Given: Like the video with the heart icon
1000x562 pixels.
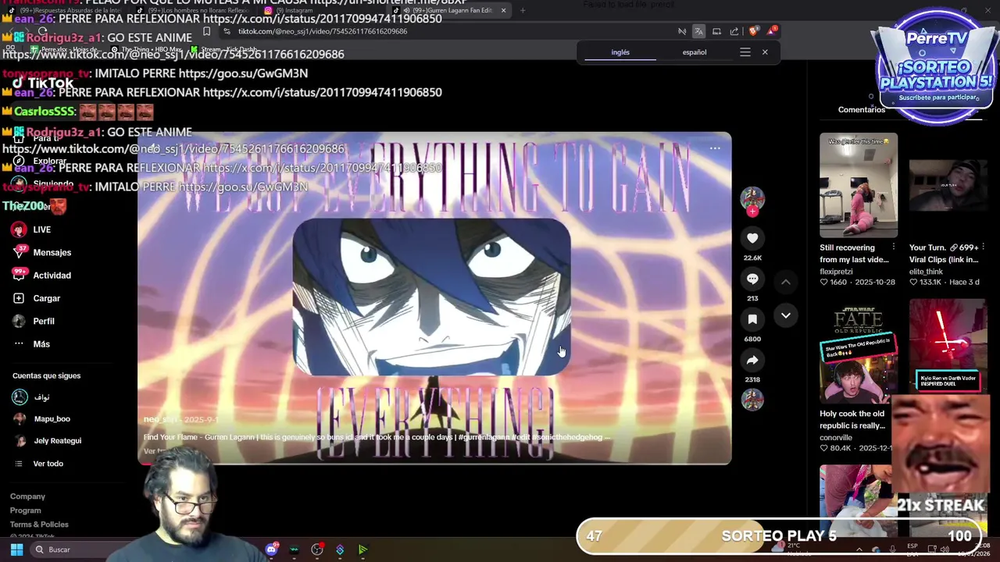Looking at the screenshot, I should tap(752, 238).
